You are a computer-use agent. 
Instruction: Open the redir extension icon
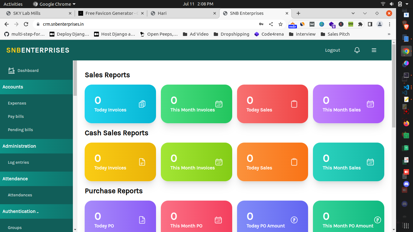[x=293, y=24]
